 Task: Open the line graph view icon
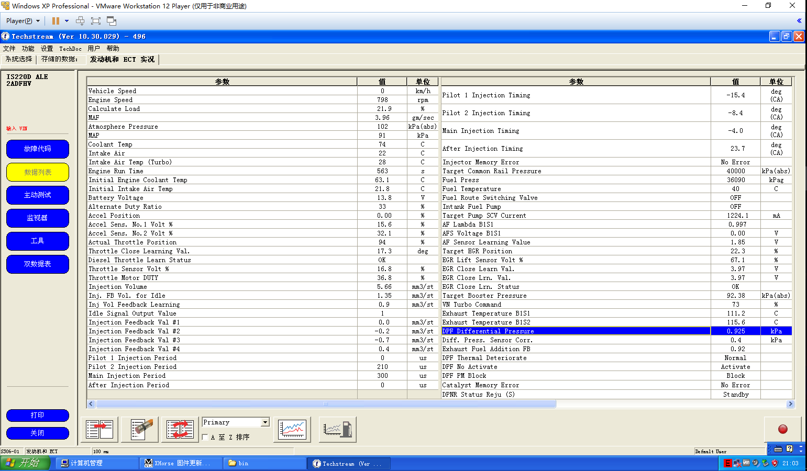point(292,430)
